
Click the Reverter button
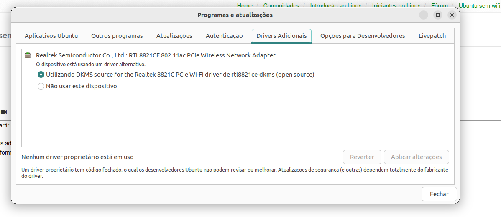(x=362, y=157)
